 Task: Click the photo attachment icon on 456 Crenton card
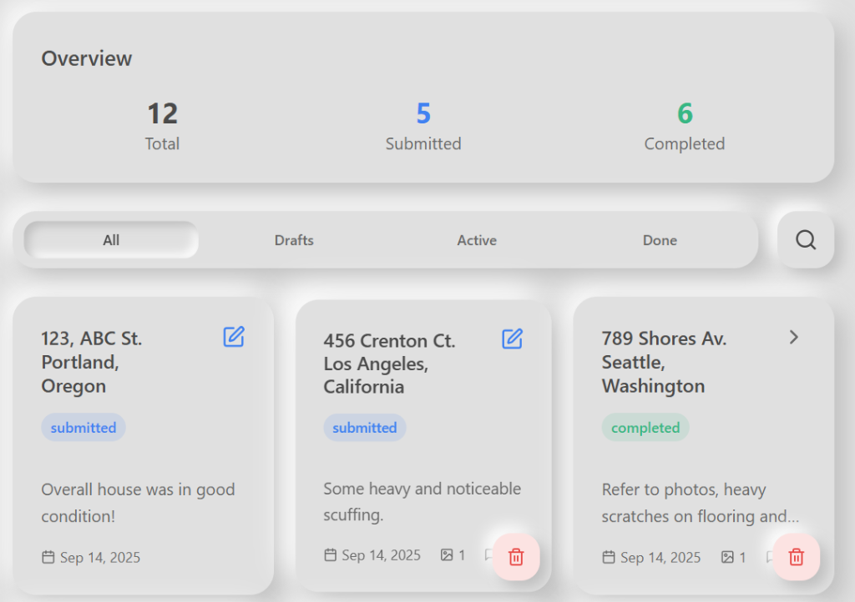[x=445, y=554]
